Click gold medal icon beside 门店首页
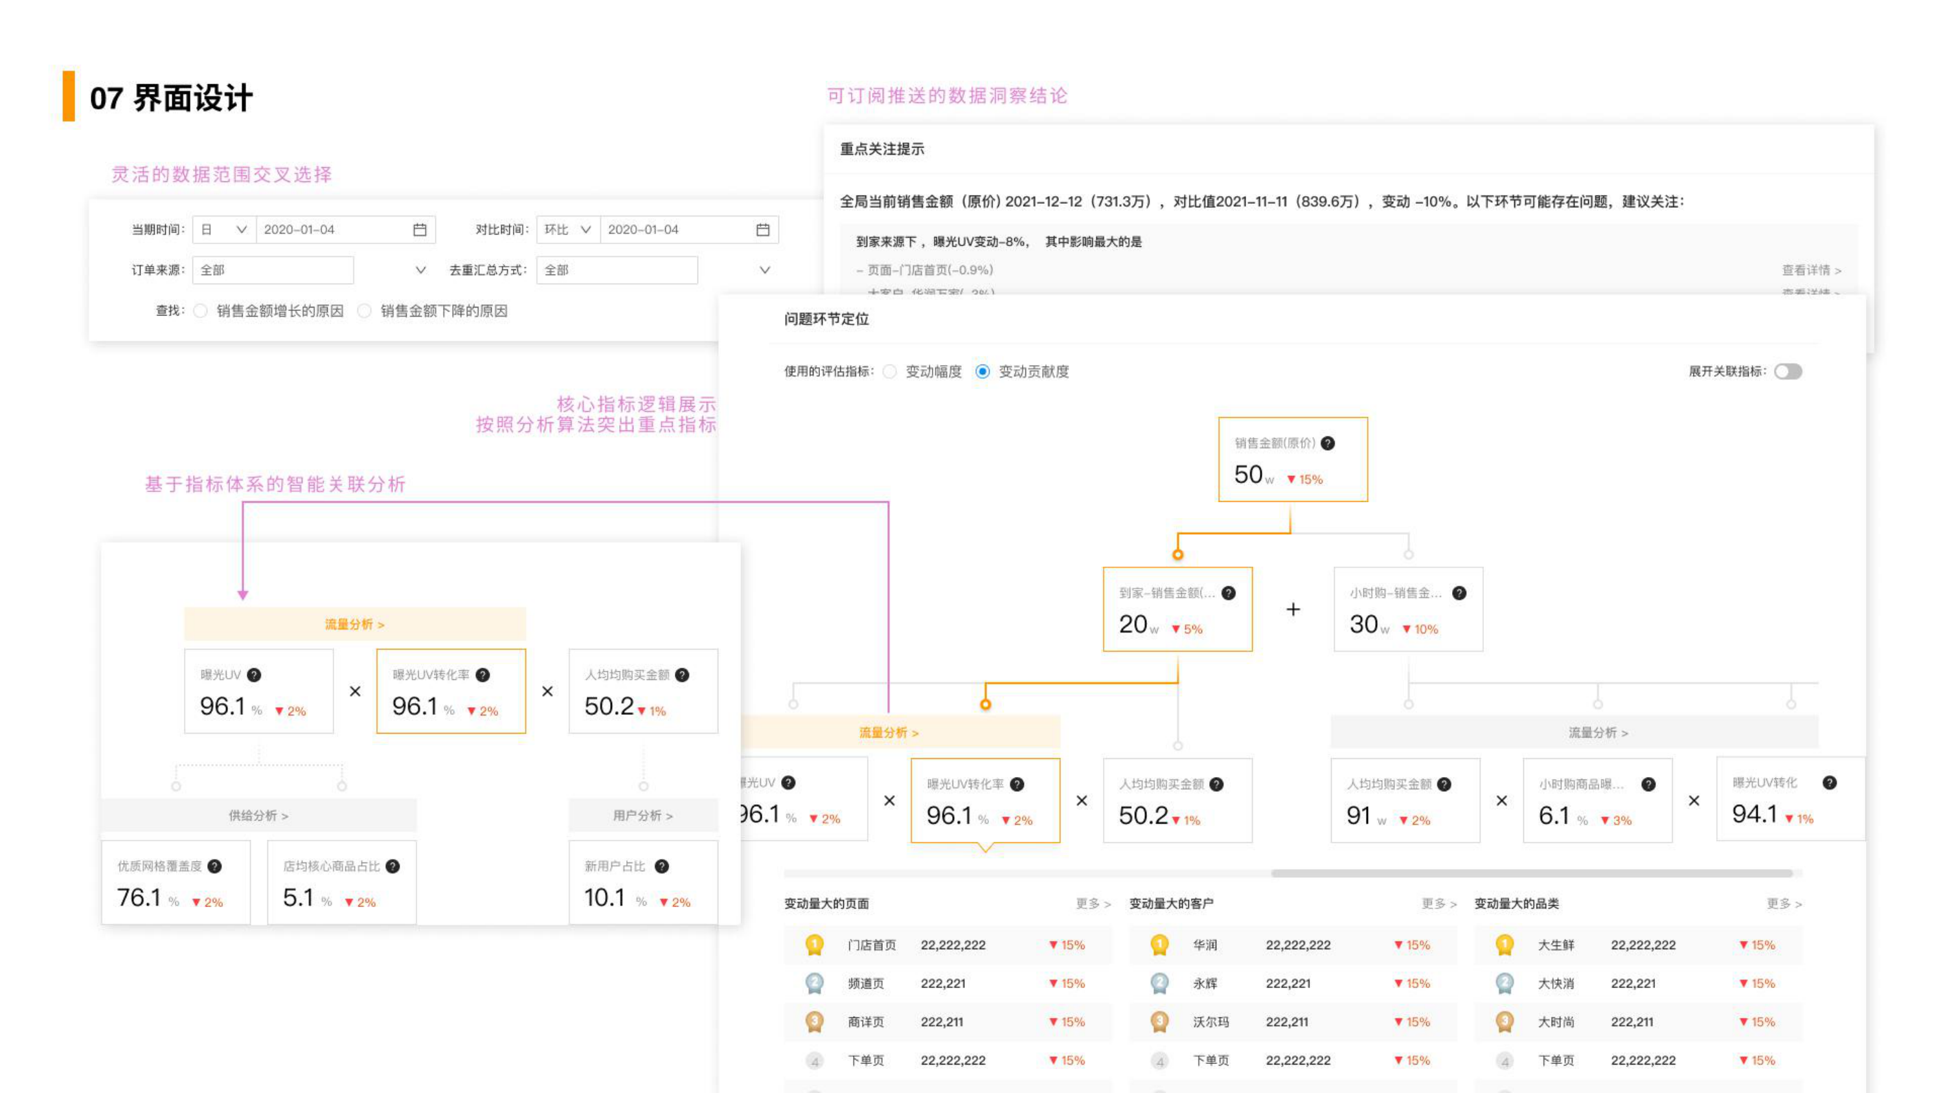The width and height of the screenshot is (1943, 1093). (814, 945)
